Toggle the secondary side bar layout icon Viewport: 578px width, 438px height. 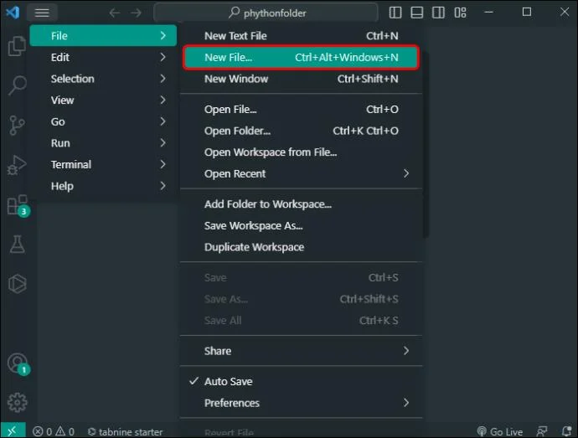tap(438, 13)
